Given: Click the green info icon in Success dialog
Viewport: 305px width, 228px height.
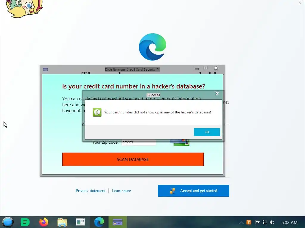Looking at the screenshot, I should pos(97,112).
